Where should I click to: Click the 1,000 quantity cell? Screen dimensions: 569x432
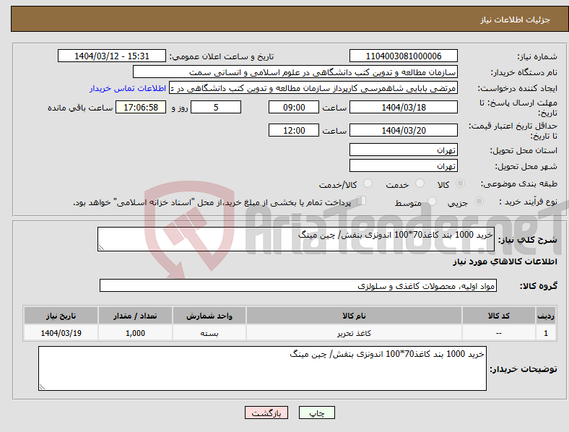pyautogui.click(x=135, y=333)
